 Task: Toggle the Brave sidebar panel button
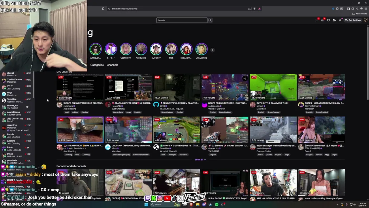point(348,9)
